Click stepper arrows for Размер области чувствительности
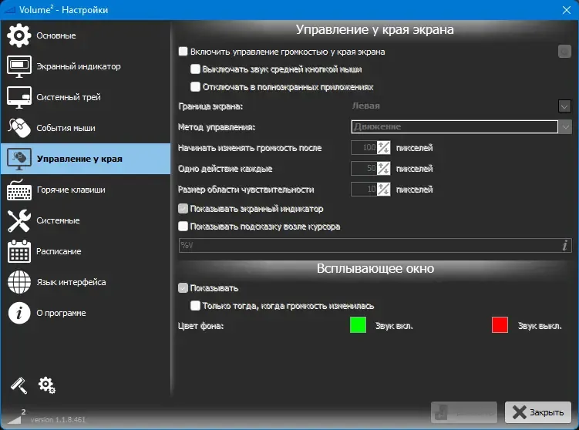The width and height of the screenshot is (579, 430). [x=383, y=190]
